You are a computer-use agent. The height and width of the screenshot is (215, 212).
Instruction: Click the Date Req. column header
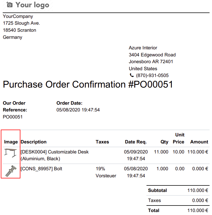tap(136, 142)
